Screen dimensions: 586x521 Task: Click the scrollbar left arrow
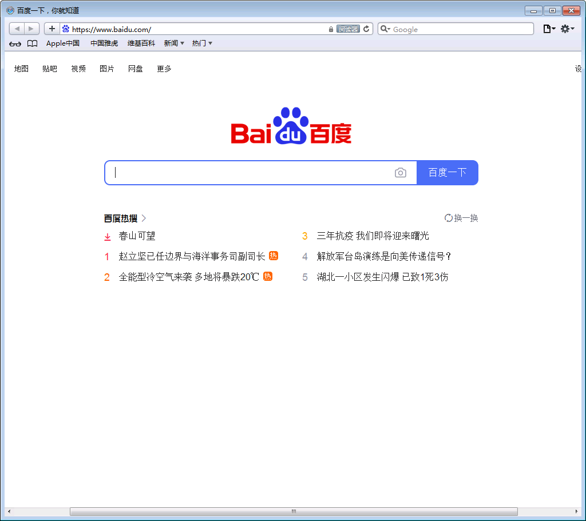click(x=9, y=511)
